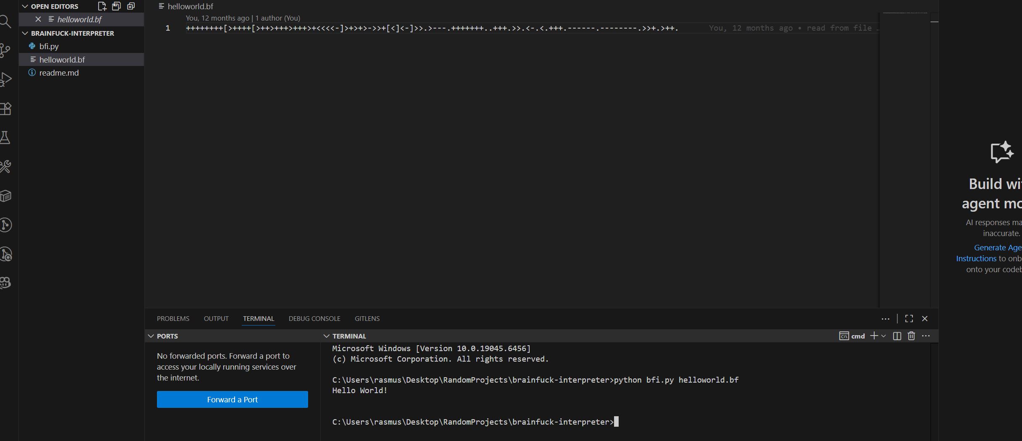This screenshot has width=1022, height=441.
Task: Collapse the OPEN EDITORS section
Action: tap(25, 6)
